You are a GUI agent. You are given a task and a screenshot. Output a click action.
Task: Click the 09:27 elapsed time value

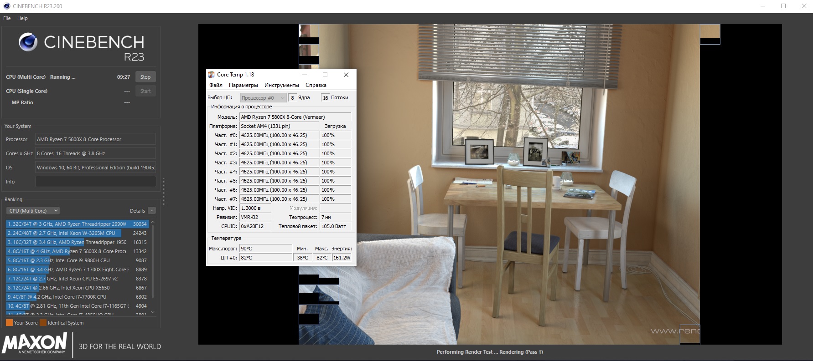pos(124,77)
